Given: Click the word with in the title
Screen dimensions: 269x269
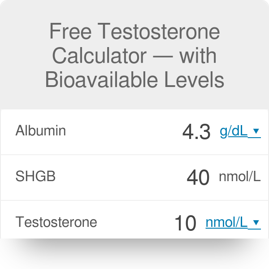Looking at the screenshot, I should click(x=199, y=56).
